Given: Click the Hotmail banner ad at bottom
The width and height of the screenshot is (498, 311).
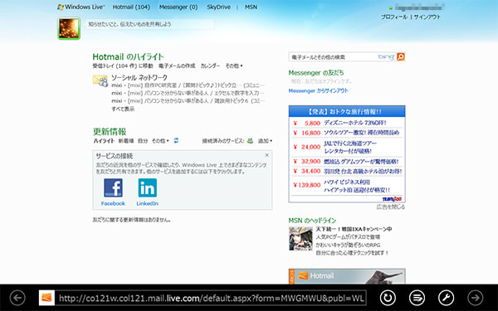Looking at the screenshot, I should 347,276.
